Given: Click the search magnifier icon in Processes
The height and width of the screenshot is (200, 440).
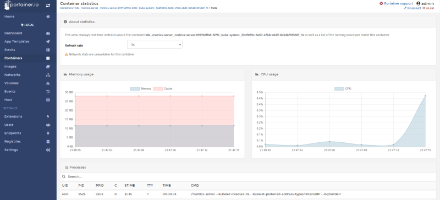Looking at the screenshot, I should pos(64,177).
